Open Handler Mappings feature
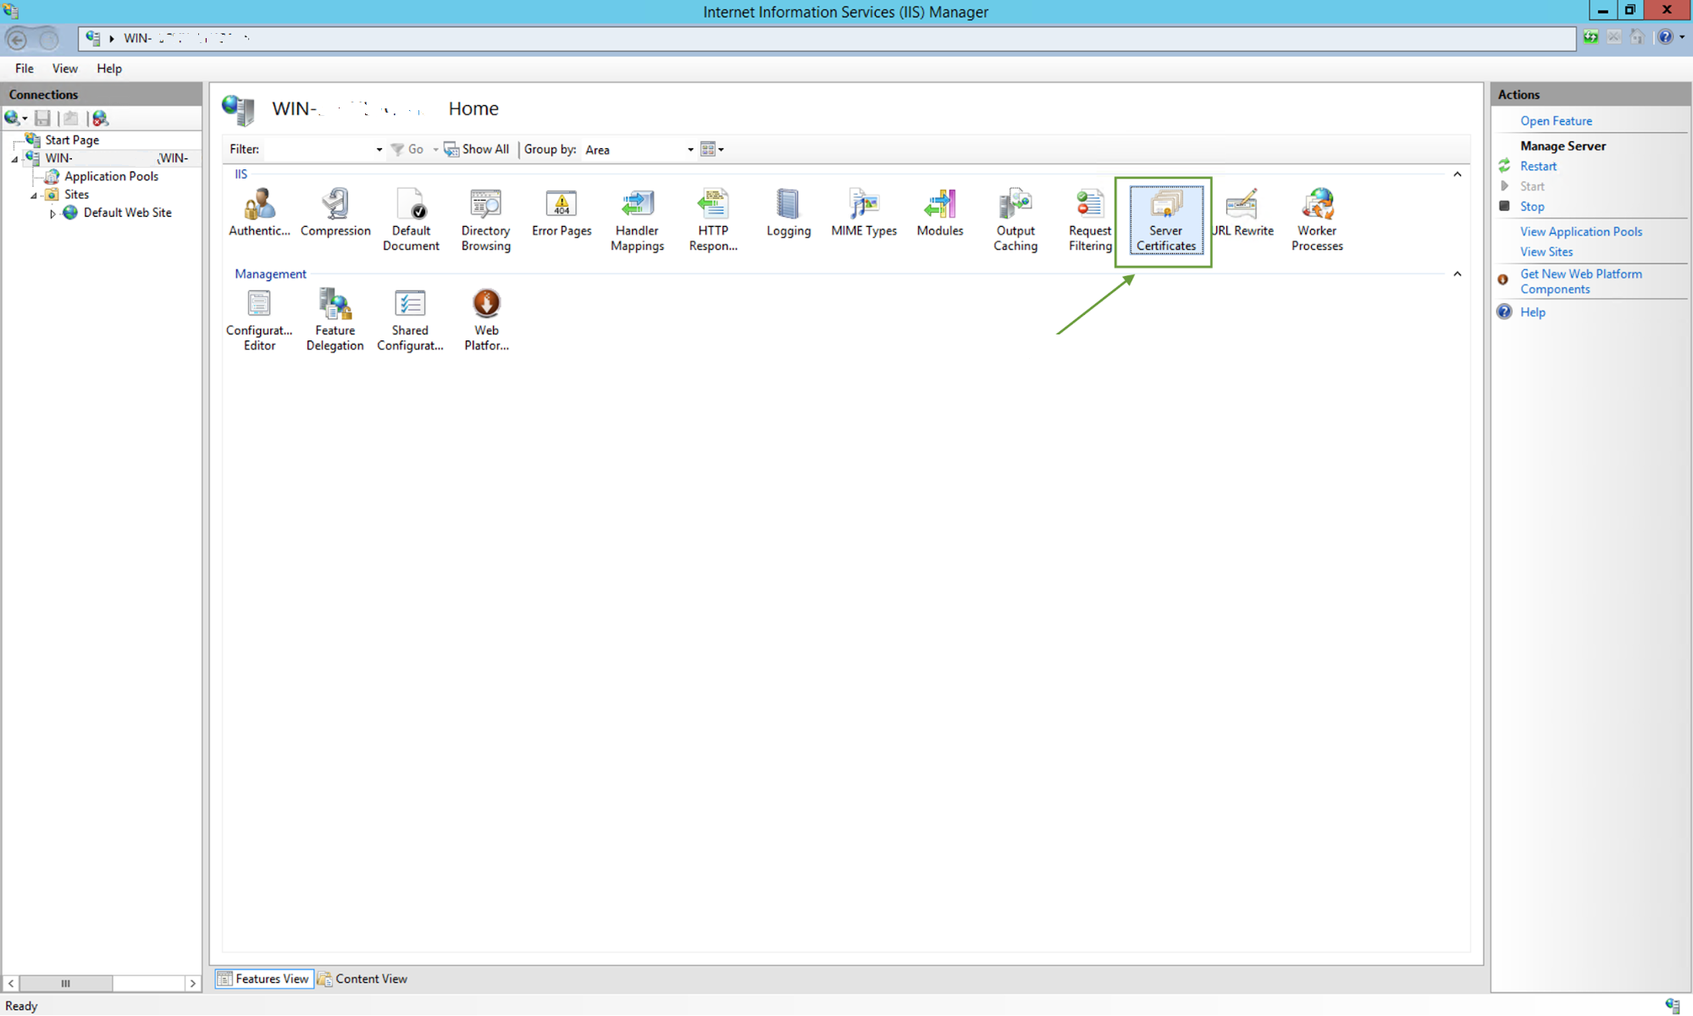 [637, 220]
